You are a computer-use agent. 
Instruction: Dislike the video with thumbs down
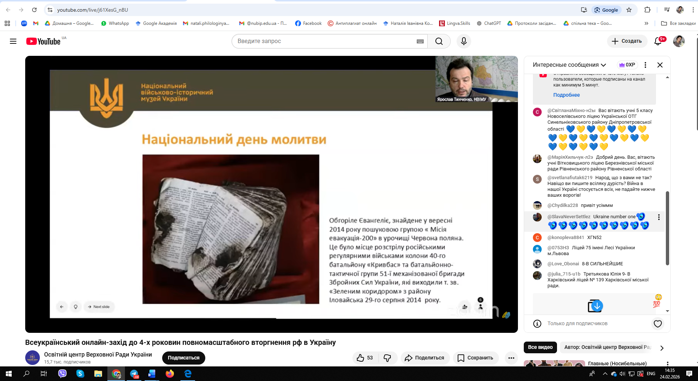388,358
